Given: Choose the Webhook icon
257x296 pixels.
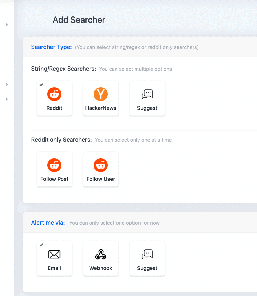Looking at the screenshot, I should click(x=101, y=254).
